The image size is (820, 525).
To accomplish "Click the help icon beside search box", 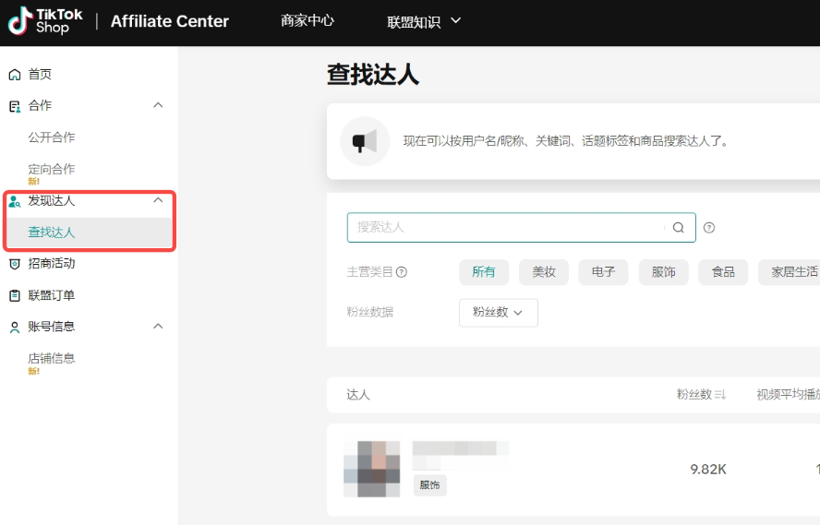I will (709, 228).
